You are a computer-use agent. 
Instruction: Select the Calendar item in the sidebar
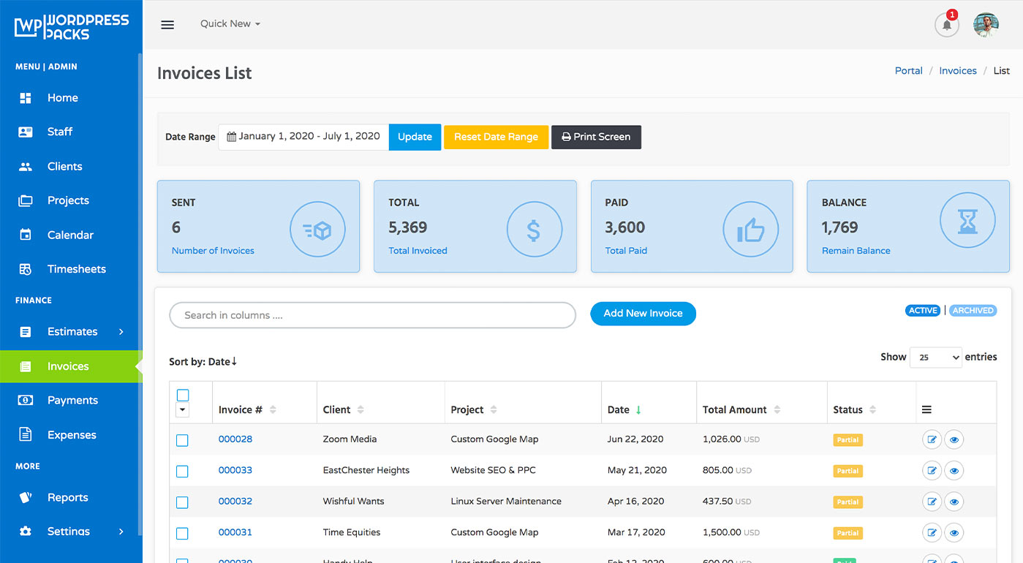pos(69,235)
